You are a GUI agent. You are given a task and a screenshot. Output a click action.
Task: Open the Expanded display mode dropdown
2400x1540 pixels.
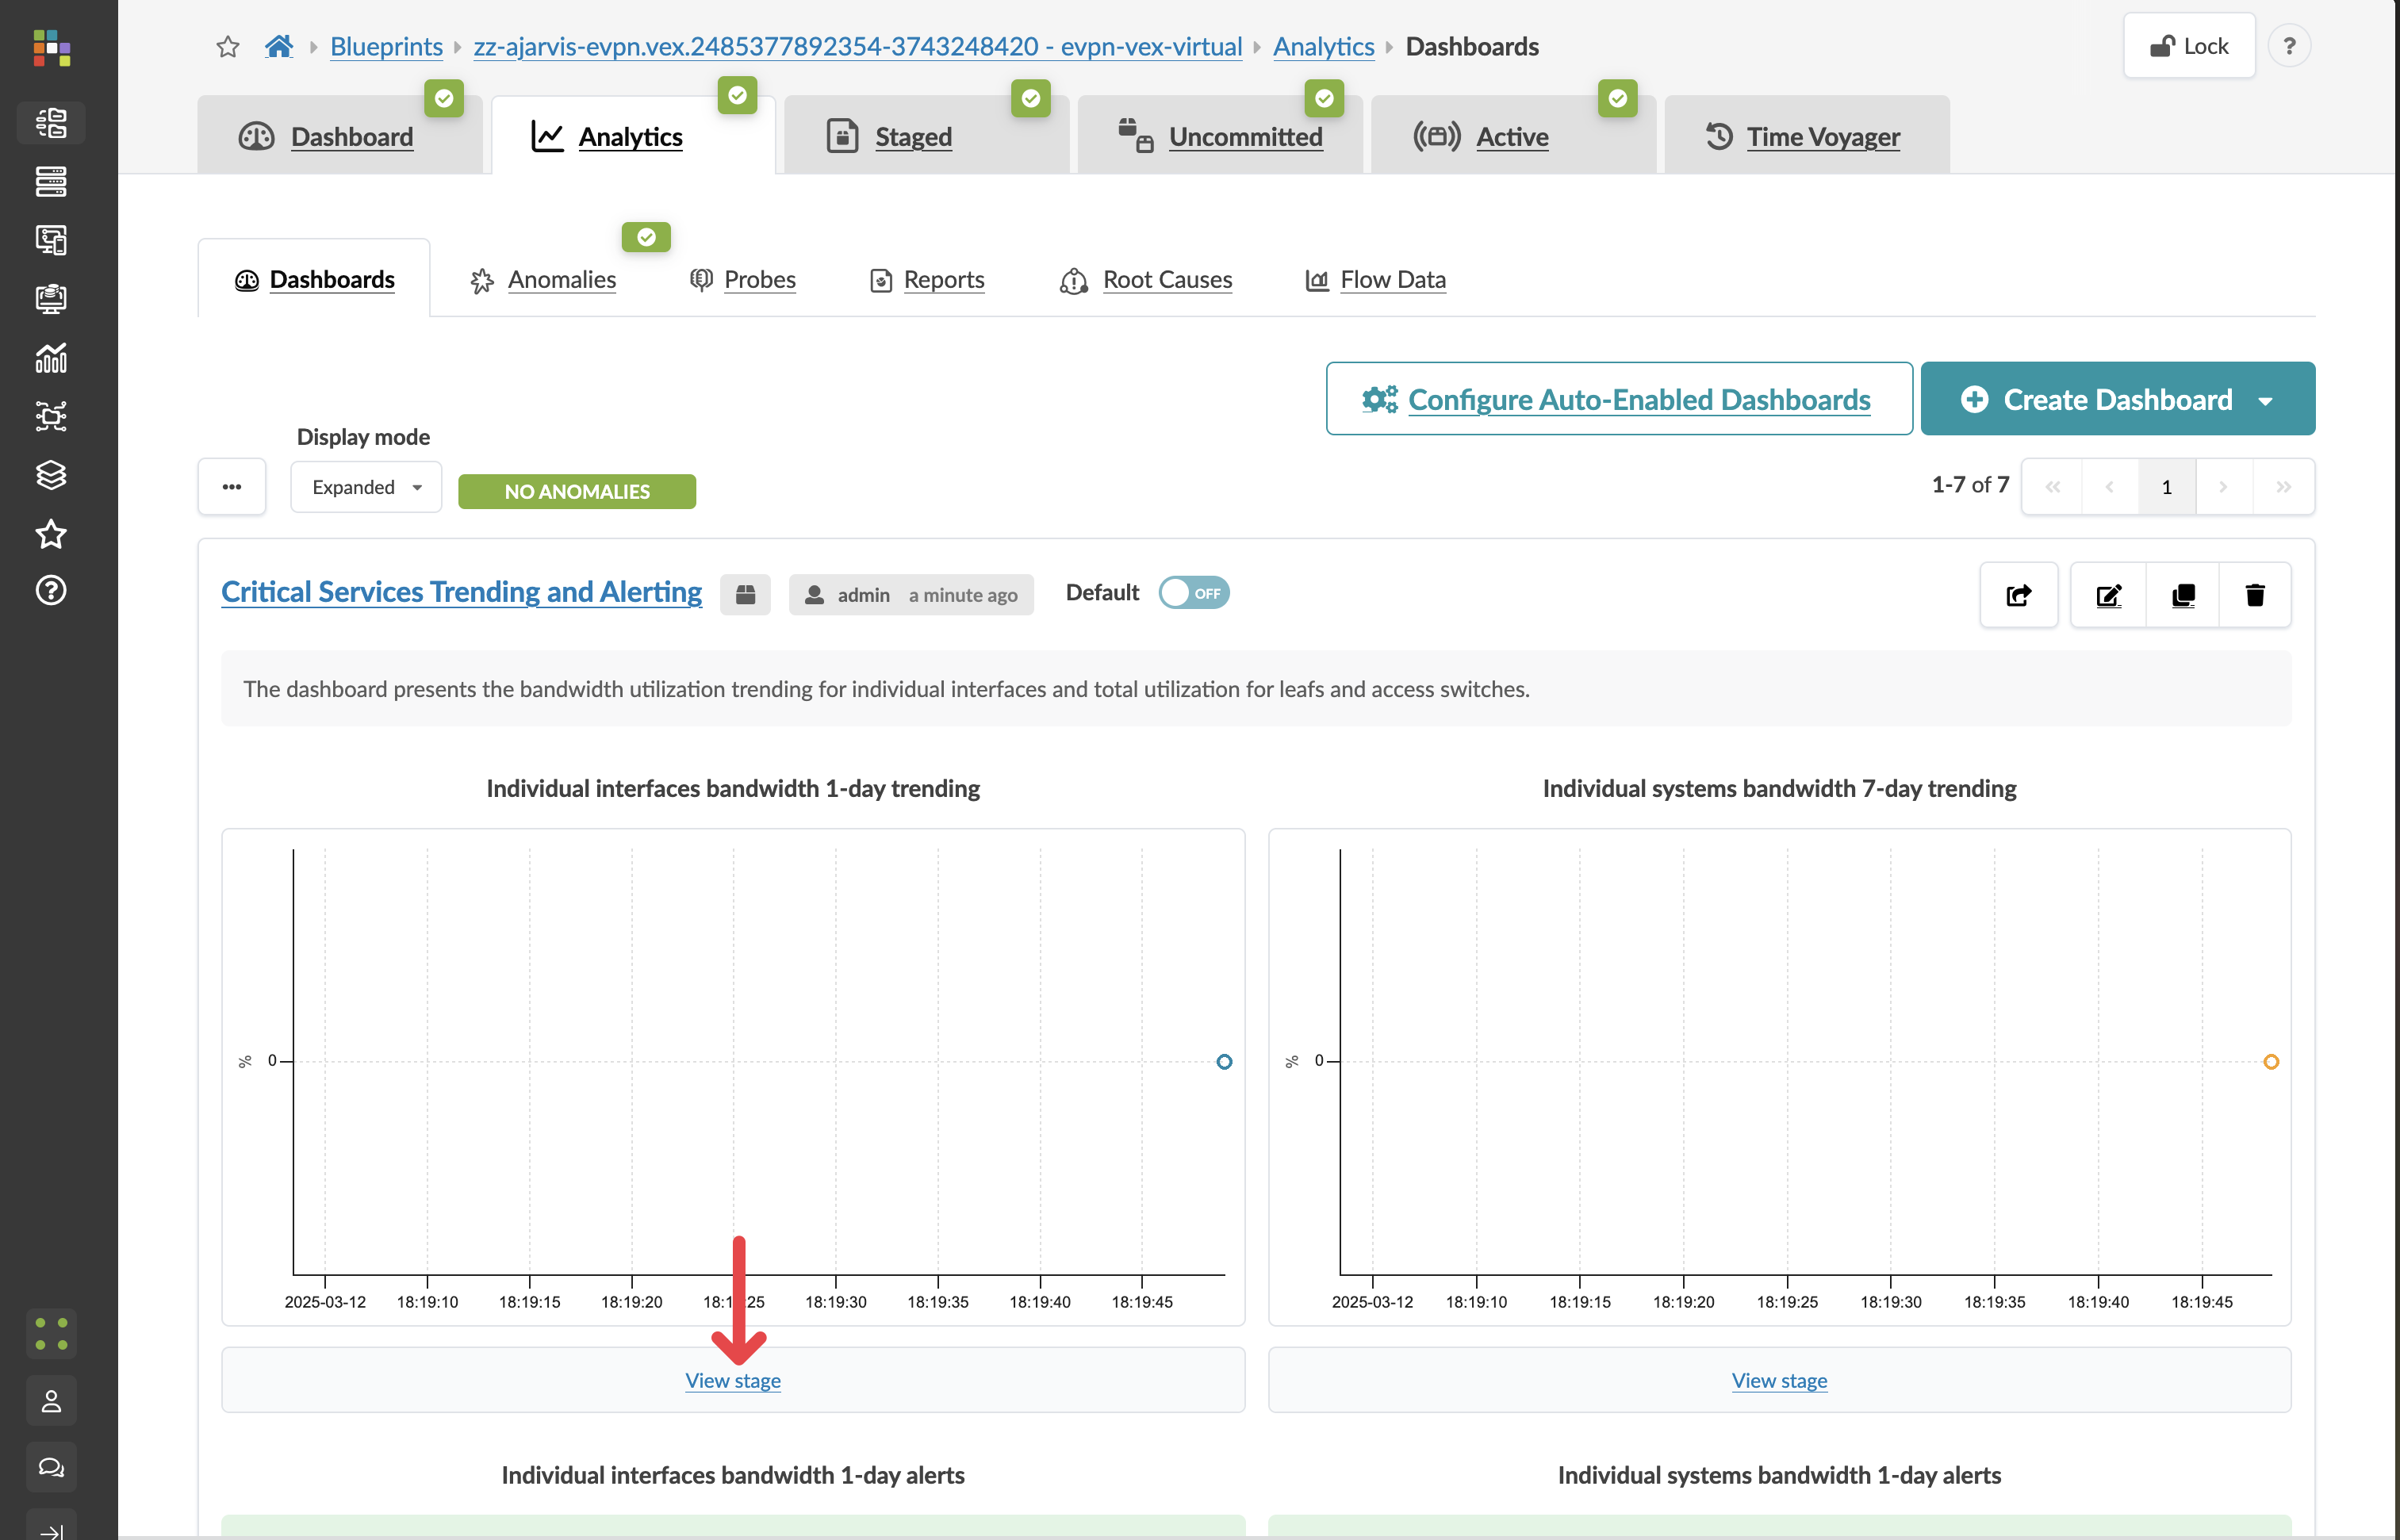click(366, 487)
